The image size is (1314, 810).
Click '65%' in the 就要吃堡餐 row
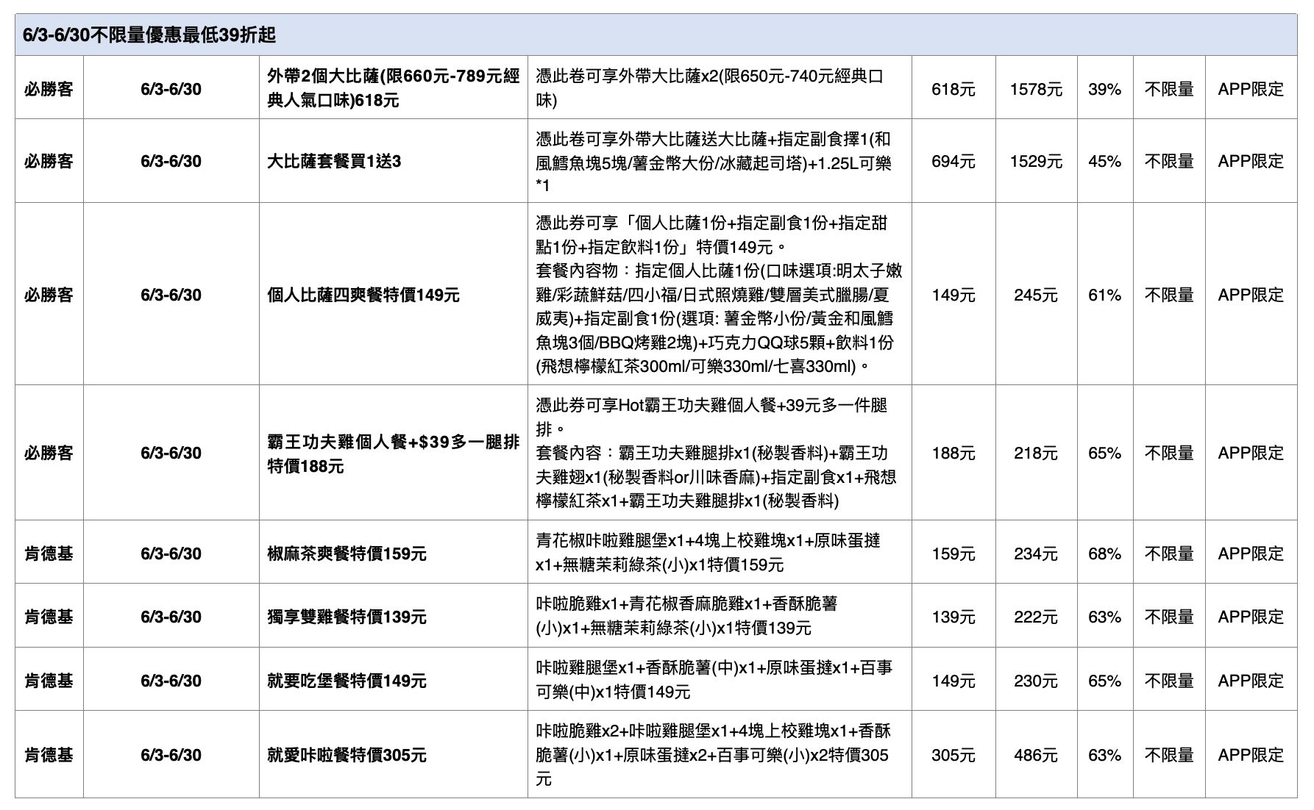coord(1104,681)
